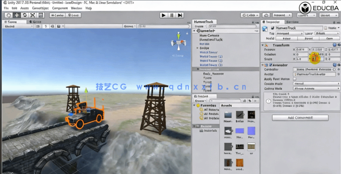Open the File menu

click(6, 8)
